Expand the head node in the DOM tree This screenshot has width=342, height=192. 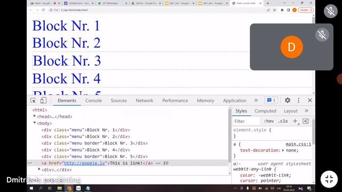coord(34,116)
